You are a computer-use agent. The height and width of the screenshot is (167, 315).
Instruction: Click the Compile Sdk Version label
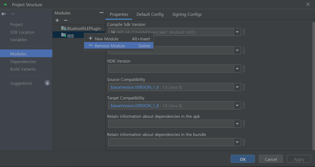pyautogui.click(x=126, y=25)
